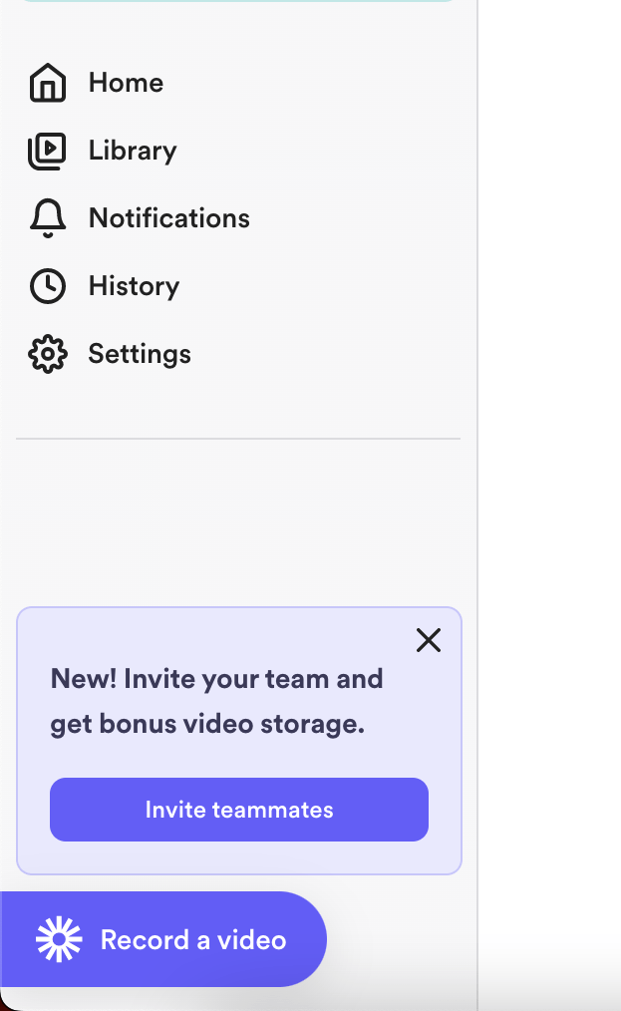Click the Home label in the sidebar
This screenshot has height=1011, width=621.
tap(126, 83)
